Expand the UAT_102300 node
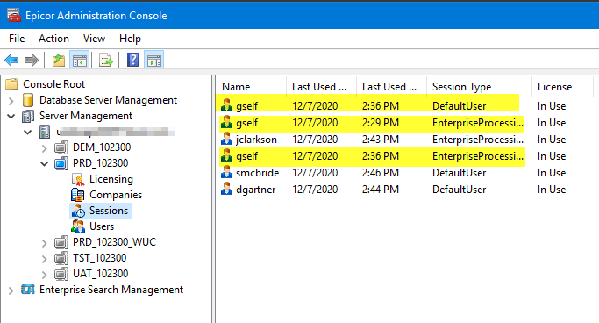The height and width of the screenshot is (323, 599). click(45, 275)
